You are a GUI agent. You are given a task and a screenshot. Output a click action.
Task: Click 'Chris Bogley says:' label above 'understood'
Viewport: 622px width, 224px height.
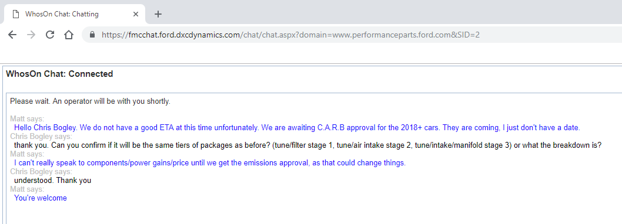tap(41, 172)
